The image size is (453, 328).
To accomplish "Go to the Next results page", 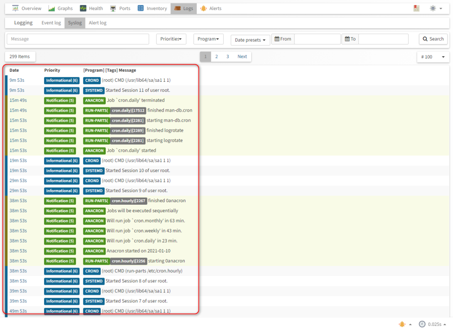I will tap(242, 57).
